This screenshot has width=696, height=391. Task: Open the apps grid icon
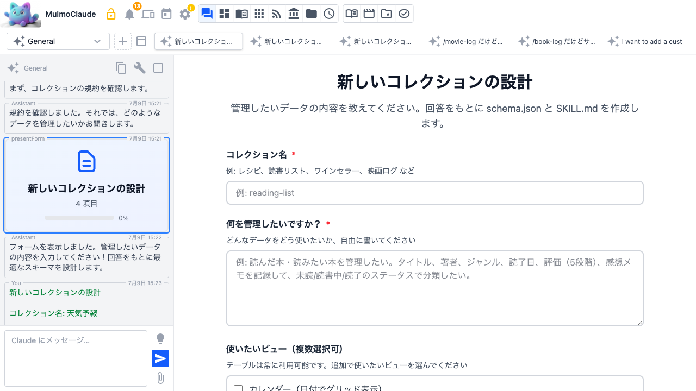tap(259, 14)
